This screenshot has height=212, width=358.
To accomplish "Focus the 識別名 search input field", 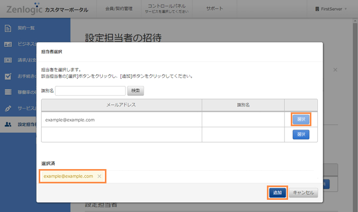I will pyautogui.click(x=90, y=91).
